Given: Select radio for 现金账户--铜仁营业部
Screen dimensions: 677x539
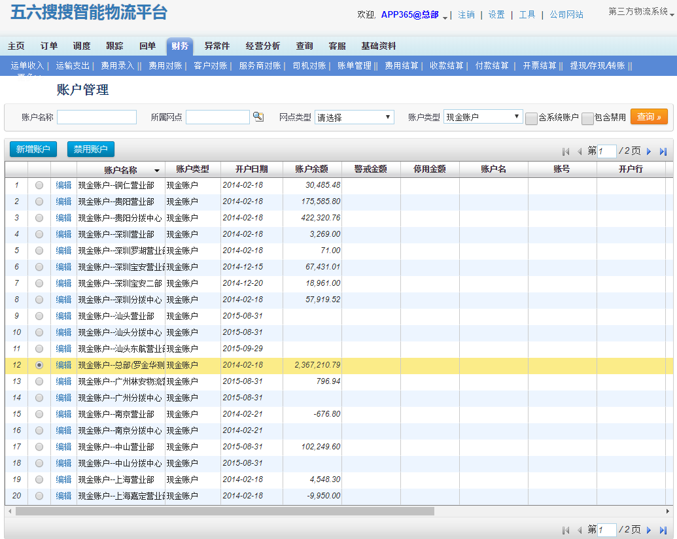Looking at the screenshot, I should coord(39,185).
